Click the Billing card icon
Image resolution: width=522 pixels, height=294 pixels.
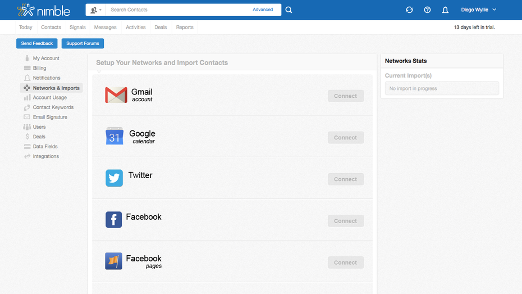pos(27,68)
